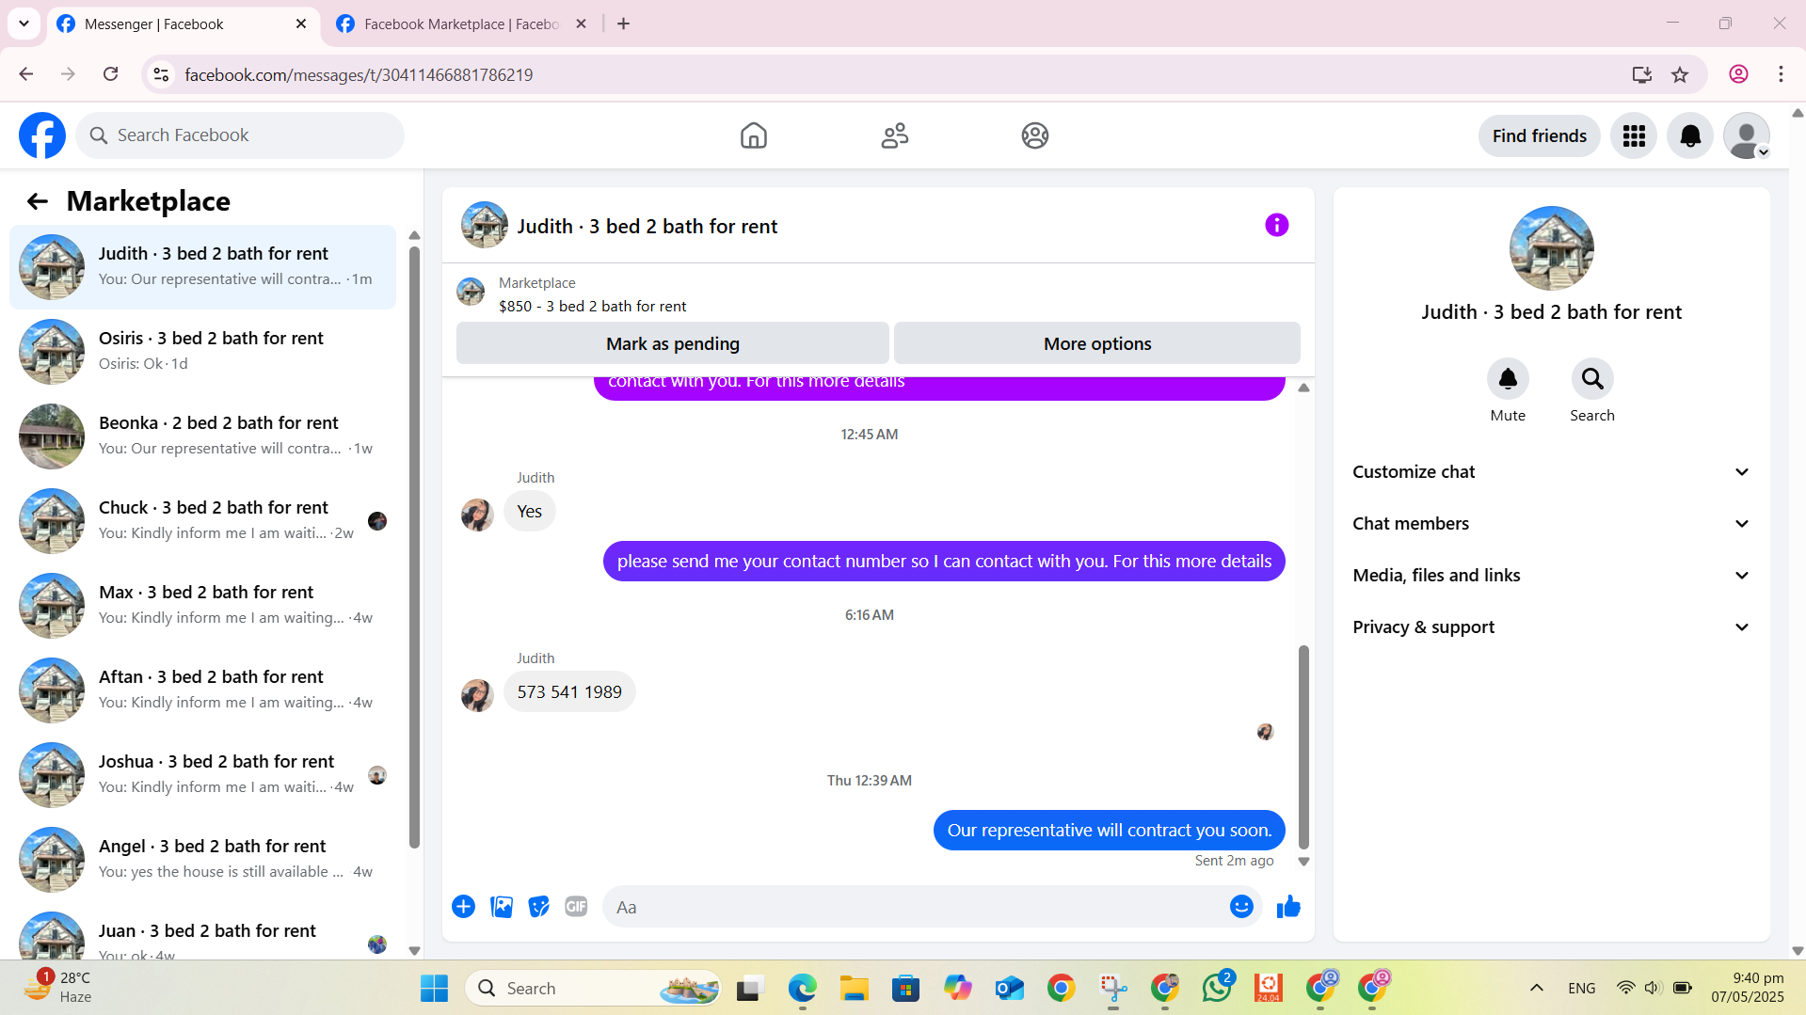Open the clock showing 9:40 pm
The width and height of the screenshot is (1806, 1015).
[1748, 988]
